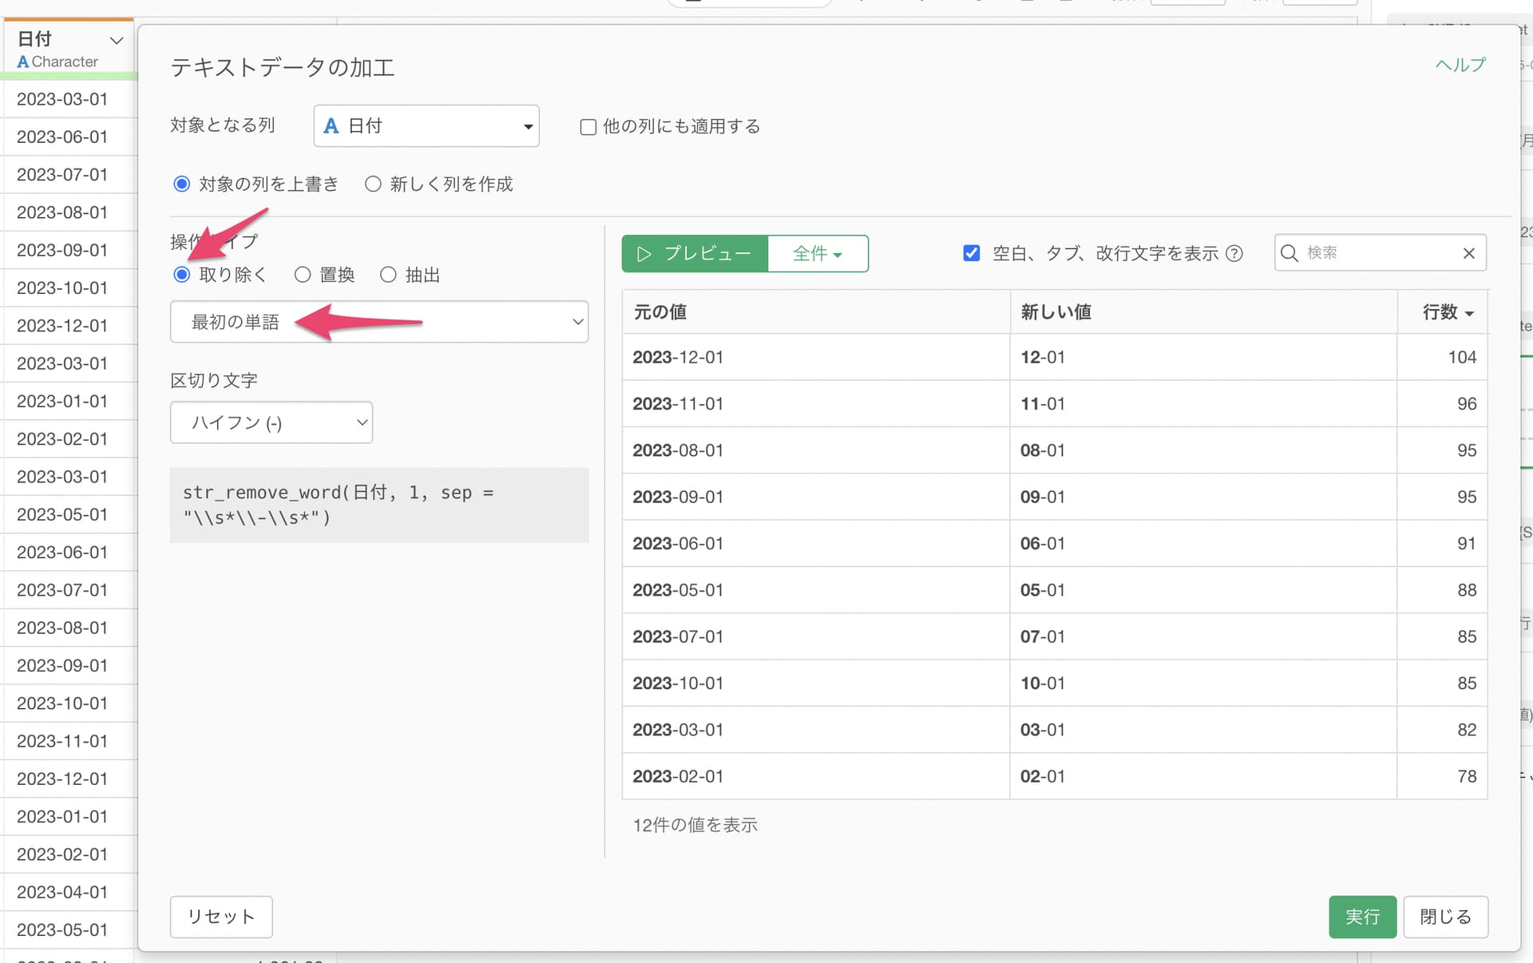Select new value cell 09-01
This screenshot has height=963, width=1533.
(1204, 497)
